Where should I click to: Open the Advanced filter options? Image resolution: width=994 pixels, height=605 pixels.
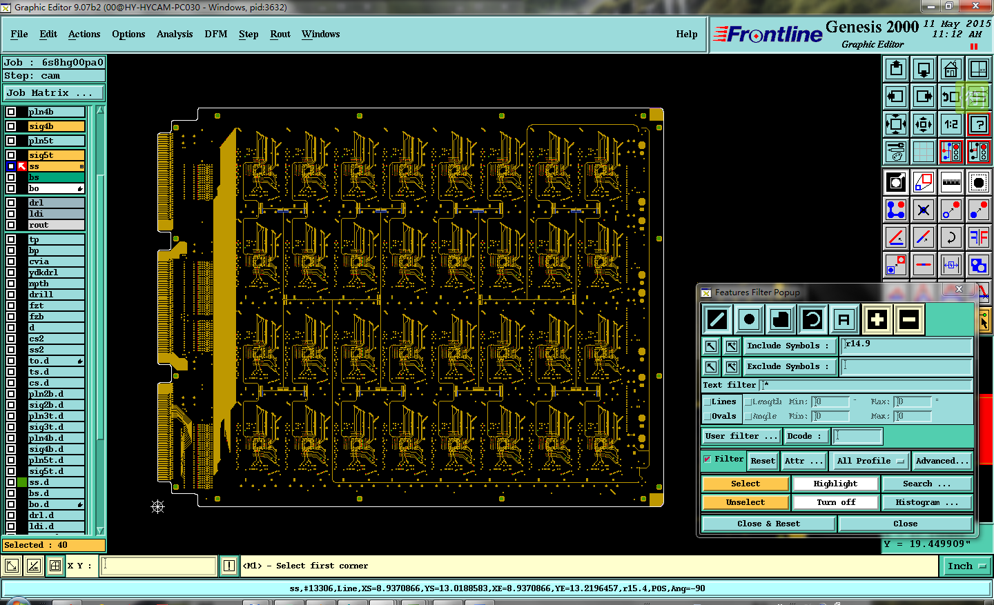click(942, 461)
